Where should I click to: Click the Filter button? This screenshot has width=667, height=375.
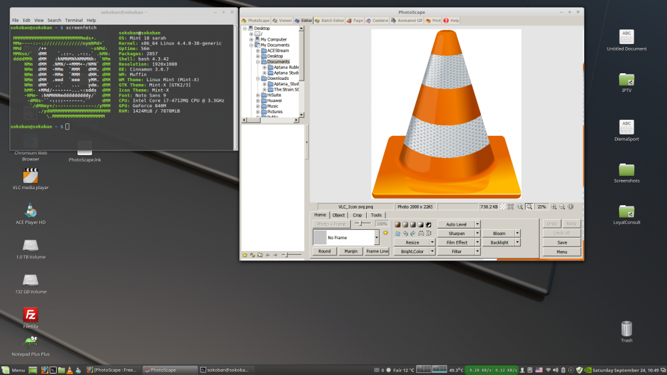(456, 251)
